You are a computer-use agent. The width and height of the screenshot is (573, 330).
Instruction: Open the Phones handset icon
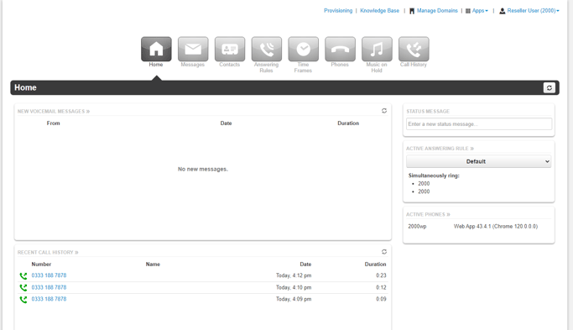pyautogui.click(x=341, y=49)
